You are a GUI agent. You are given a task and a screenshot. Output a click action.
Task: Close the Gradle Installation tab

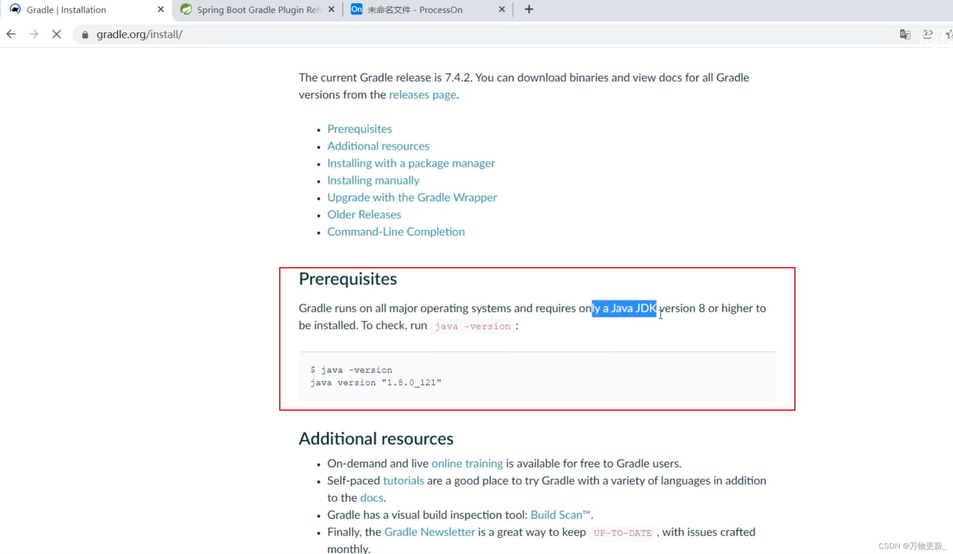161,9
